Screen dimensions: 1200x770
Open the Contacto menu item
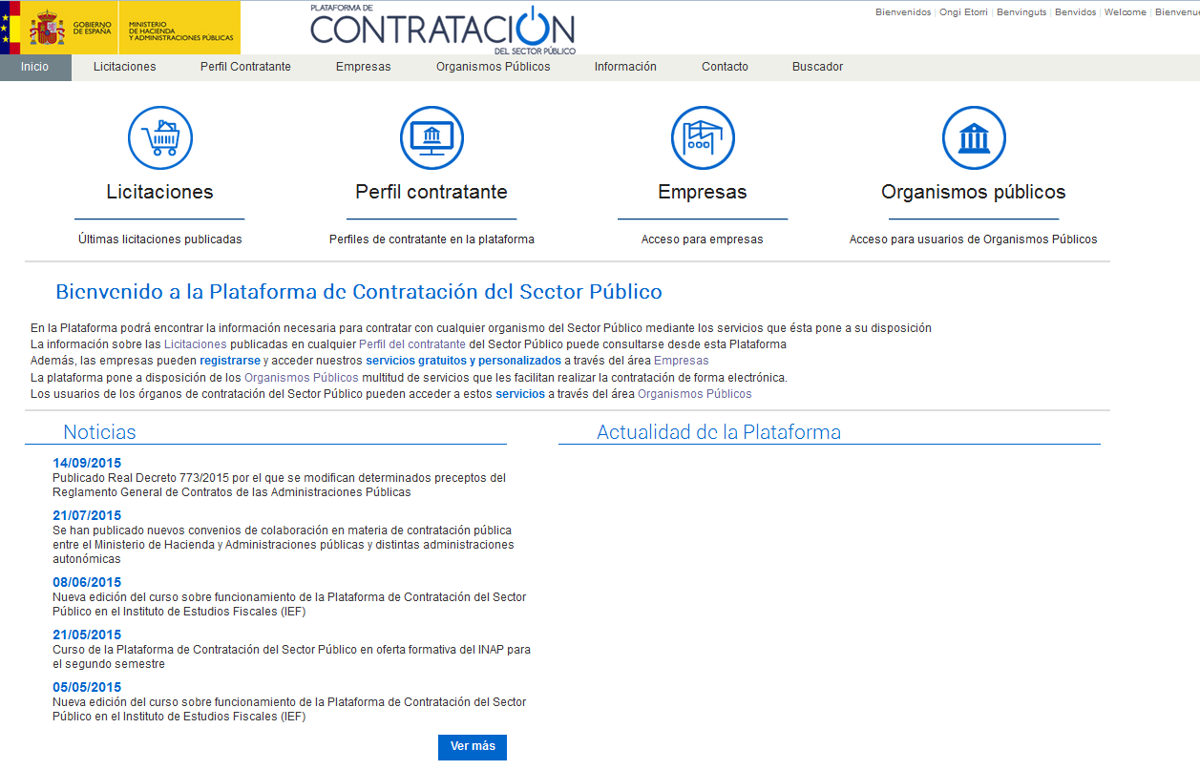click(725, 67)
